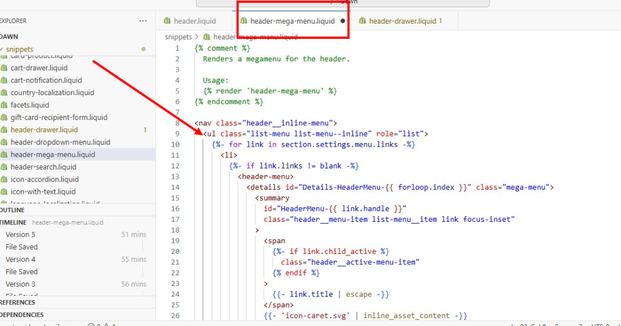Expand the DEPENDENCIES section
The width and height of the screenshot is (621, 326).
point(22,314)
